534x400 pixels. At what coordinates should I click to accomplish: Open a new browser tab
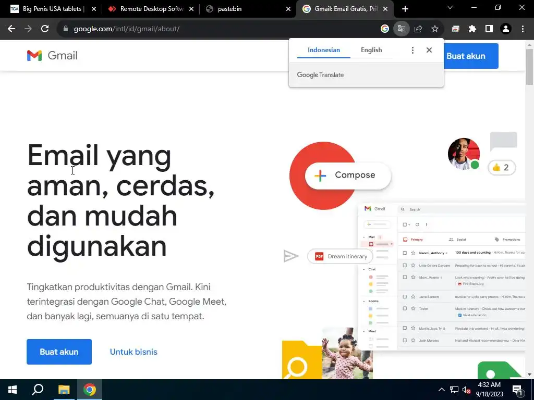click(405, 9)
